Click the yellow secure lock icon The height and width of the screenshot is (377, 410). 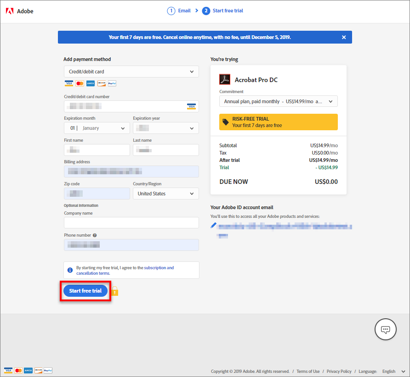pyautogui.click(x=115, y=291)
